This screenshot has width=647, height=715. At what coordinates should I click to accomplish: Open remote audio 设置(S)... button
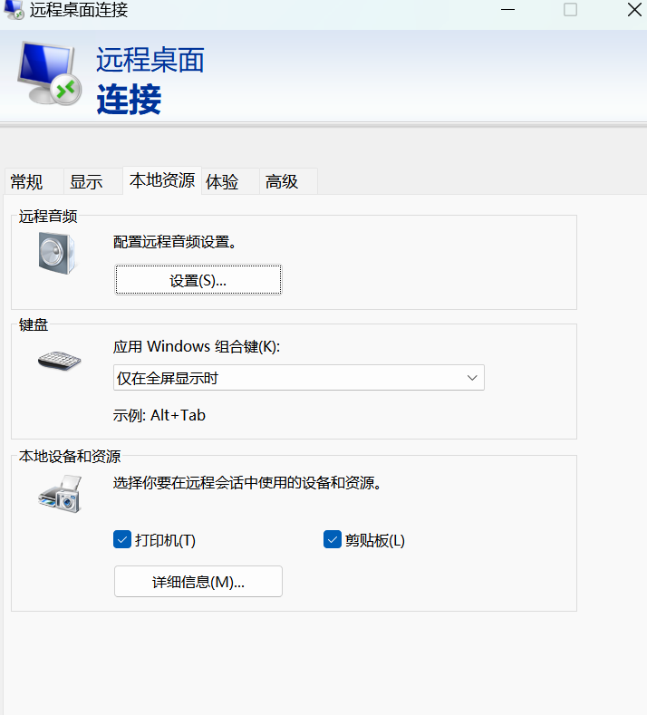pos(198,280)
